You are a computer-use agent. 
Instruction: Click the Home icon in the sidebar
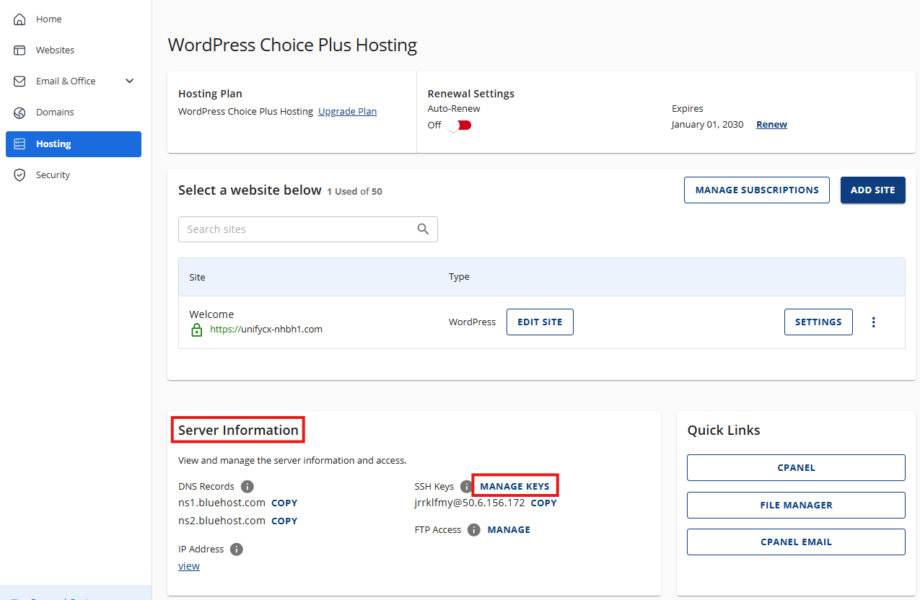pyautogui.click(x=19, y=19)
